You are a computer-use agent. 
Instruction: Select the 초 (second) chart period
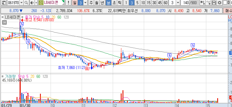(114, 3)
